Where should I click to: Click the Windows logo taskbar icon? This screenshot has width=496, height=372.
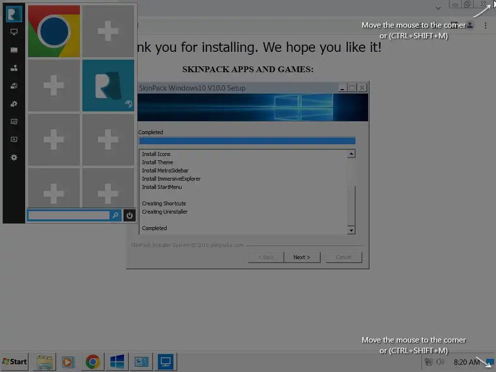(117, 361)
